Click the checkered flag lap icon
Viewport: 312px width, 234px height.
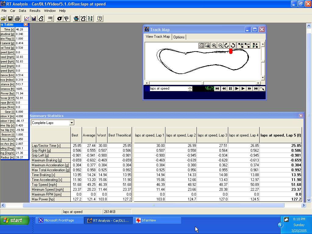(66, 19)
